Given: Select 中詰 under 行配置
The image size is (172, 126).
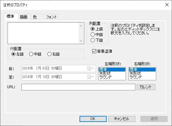Looking at the screenshot, I should click(x=35, y=54).
